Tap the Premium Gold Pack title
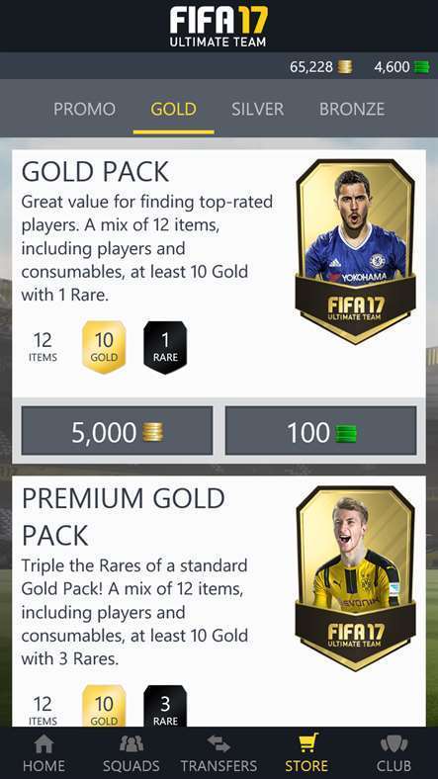 pos(124,517)
